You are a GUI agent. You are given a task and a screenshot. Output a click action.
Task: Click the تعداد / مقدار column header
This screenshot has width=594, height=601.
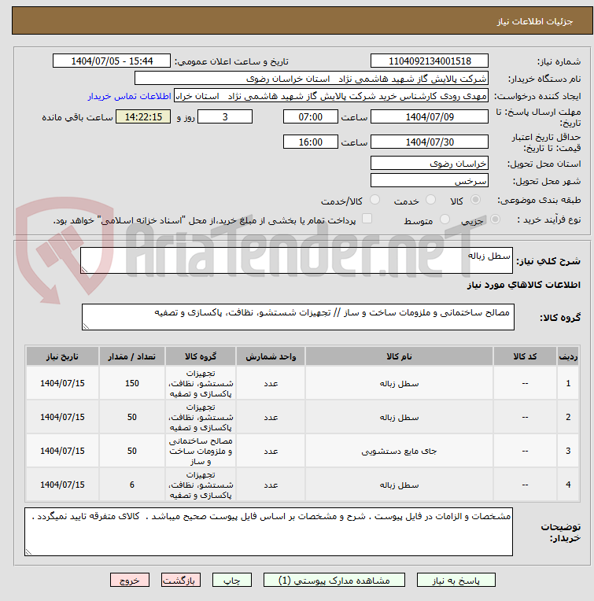click(132, 356)
